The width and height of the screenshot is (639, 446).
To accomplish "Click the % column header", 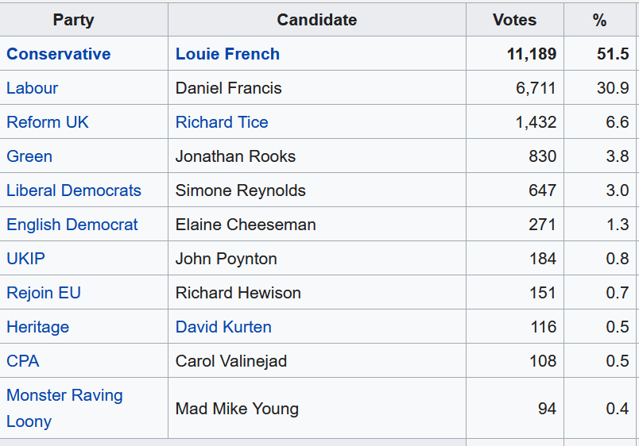I will click(x=599, y=20).
